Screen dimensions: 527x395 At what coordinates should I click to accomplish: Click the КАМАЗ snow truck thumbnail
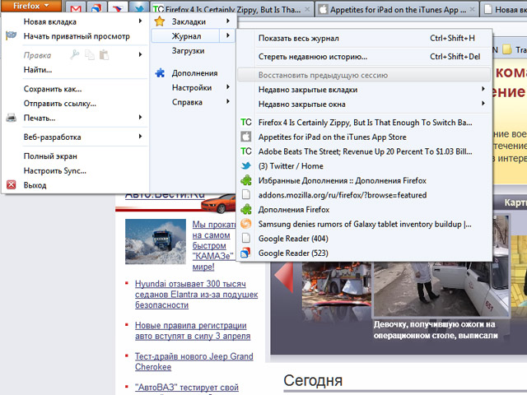156,241
